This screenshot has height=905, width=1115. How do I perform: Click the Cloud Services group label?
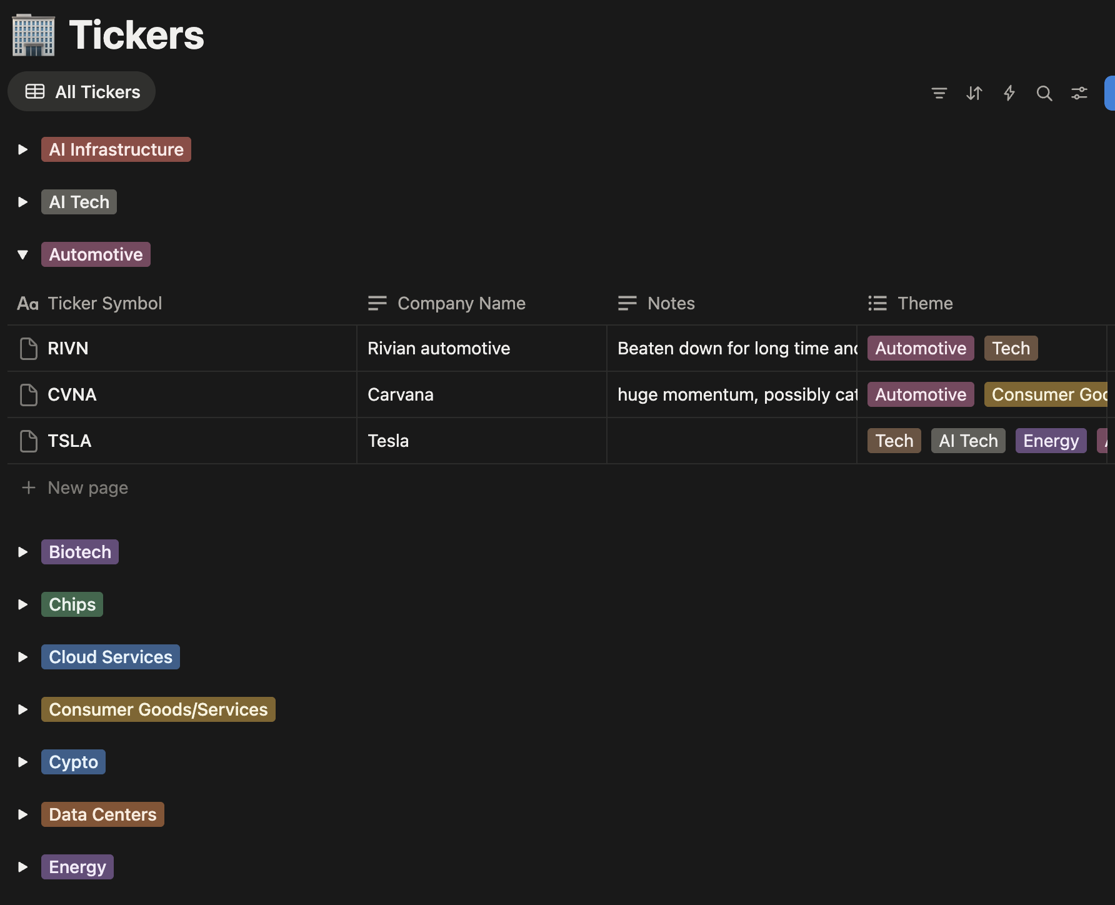[111, 657]
